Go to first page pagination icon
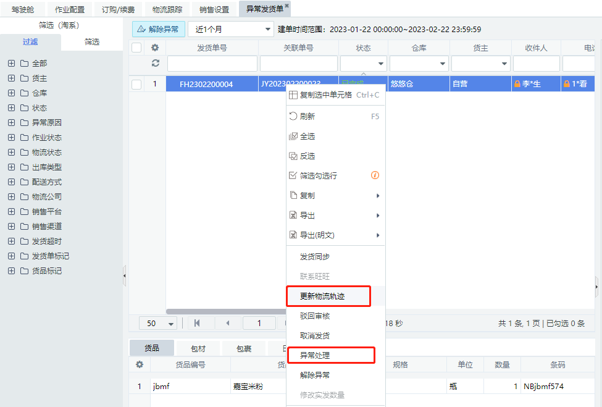 pos(197,323)
